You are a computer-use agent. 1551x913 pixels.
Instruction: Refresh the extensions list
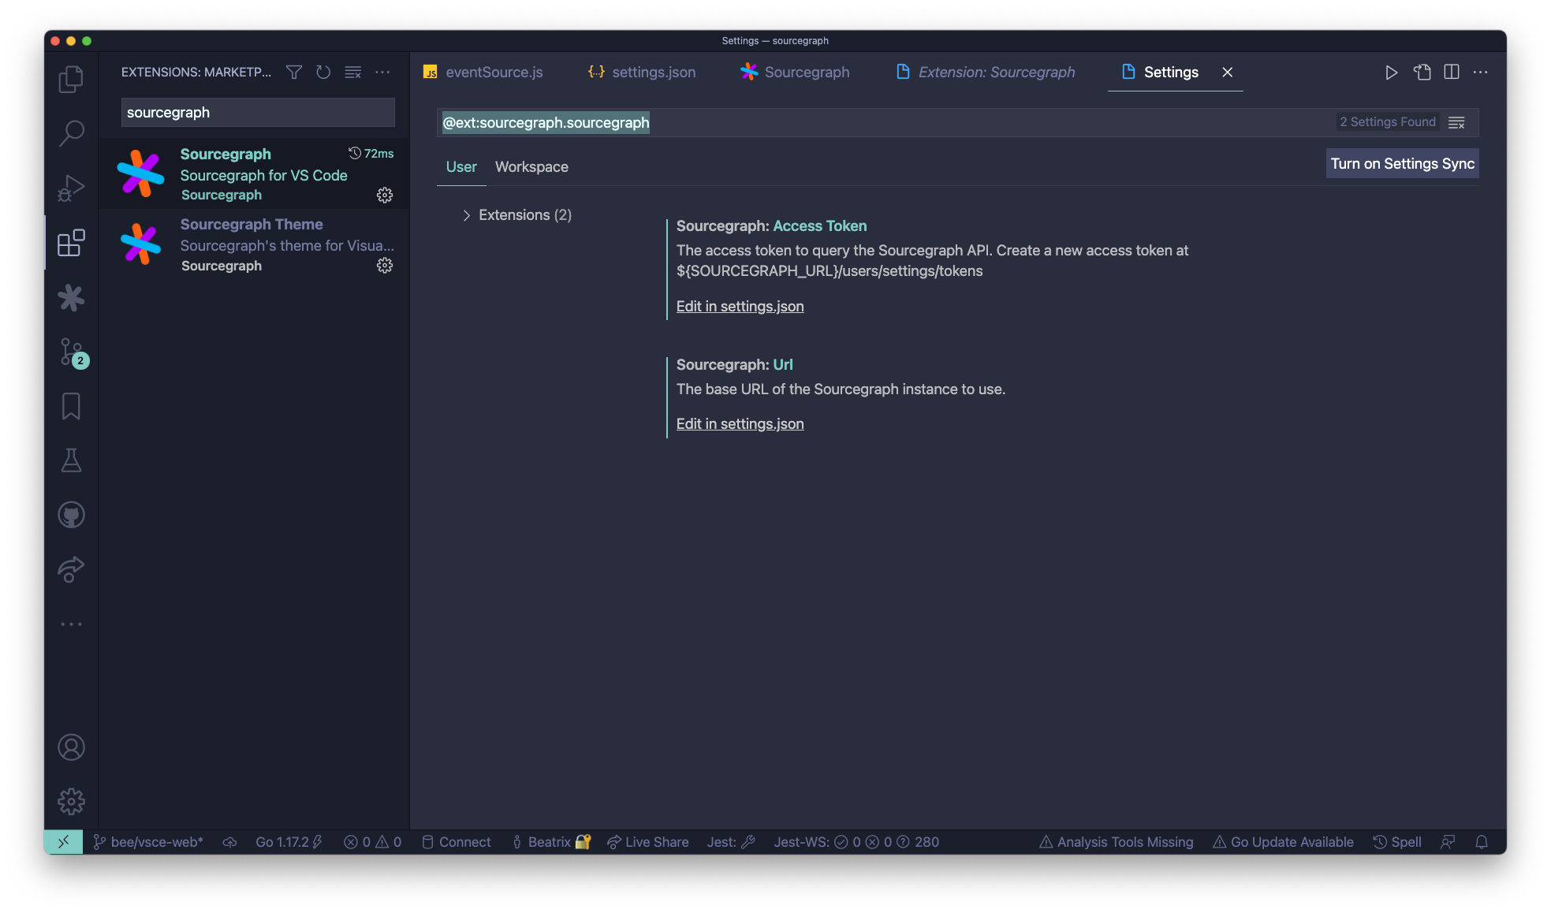click(323, 73)
